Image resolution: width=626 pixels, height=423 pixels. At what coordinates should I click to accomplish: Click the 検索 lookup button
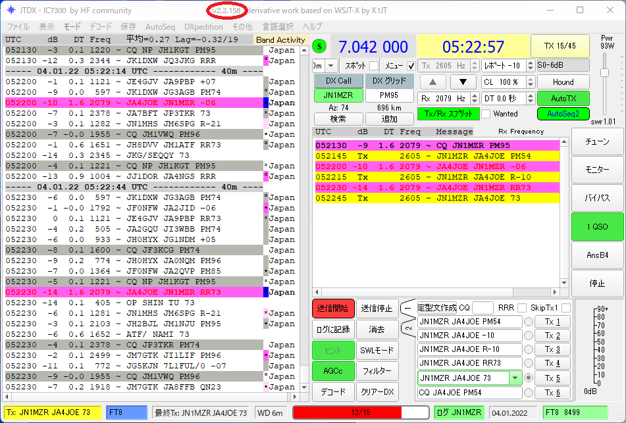tap(338, 119)
